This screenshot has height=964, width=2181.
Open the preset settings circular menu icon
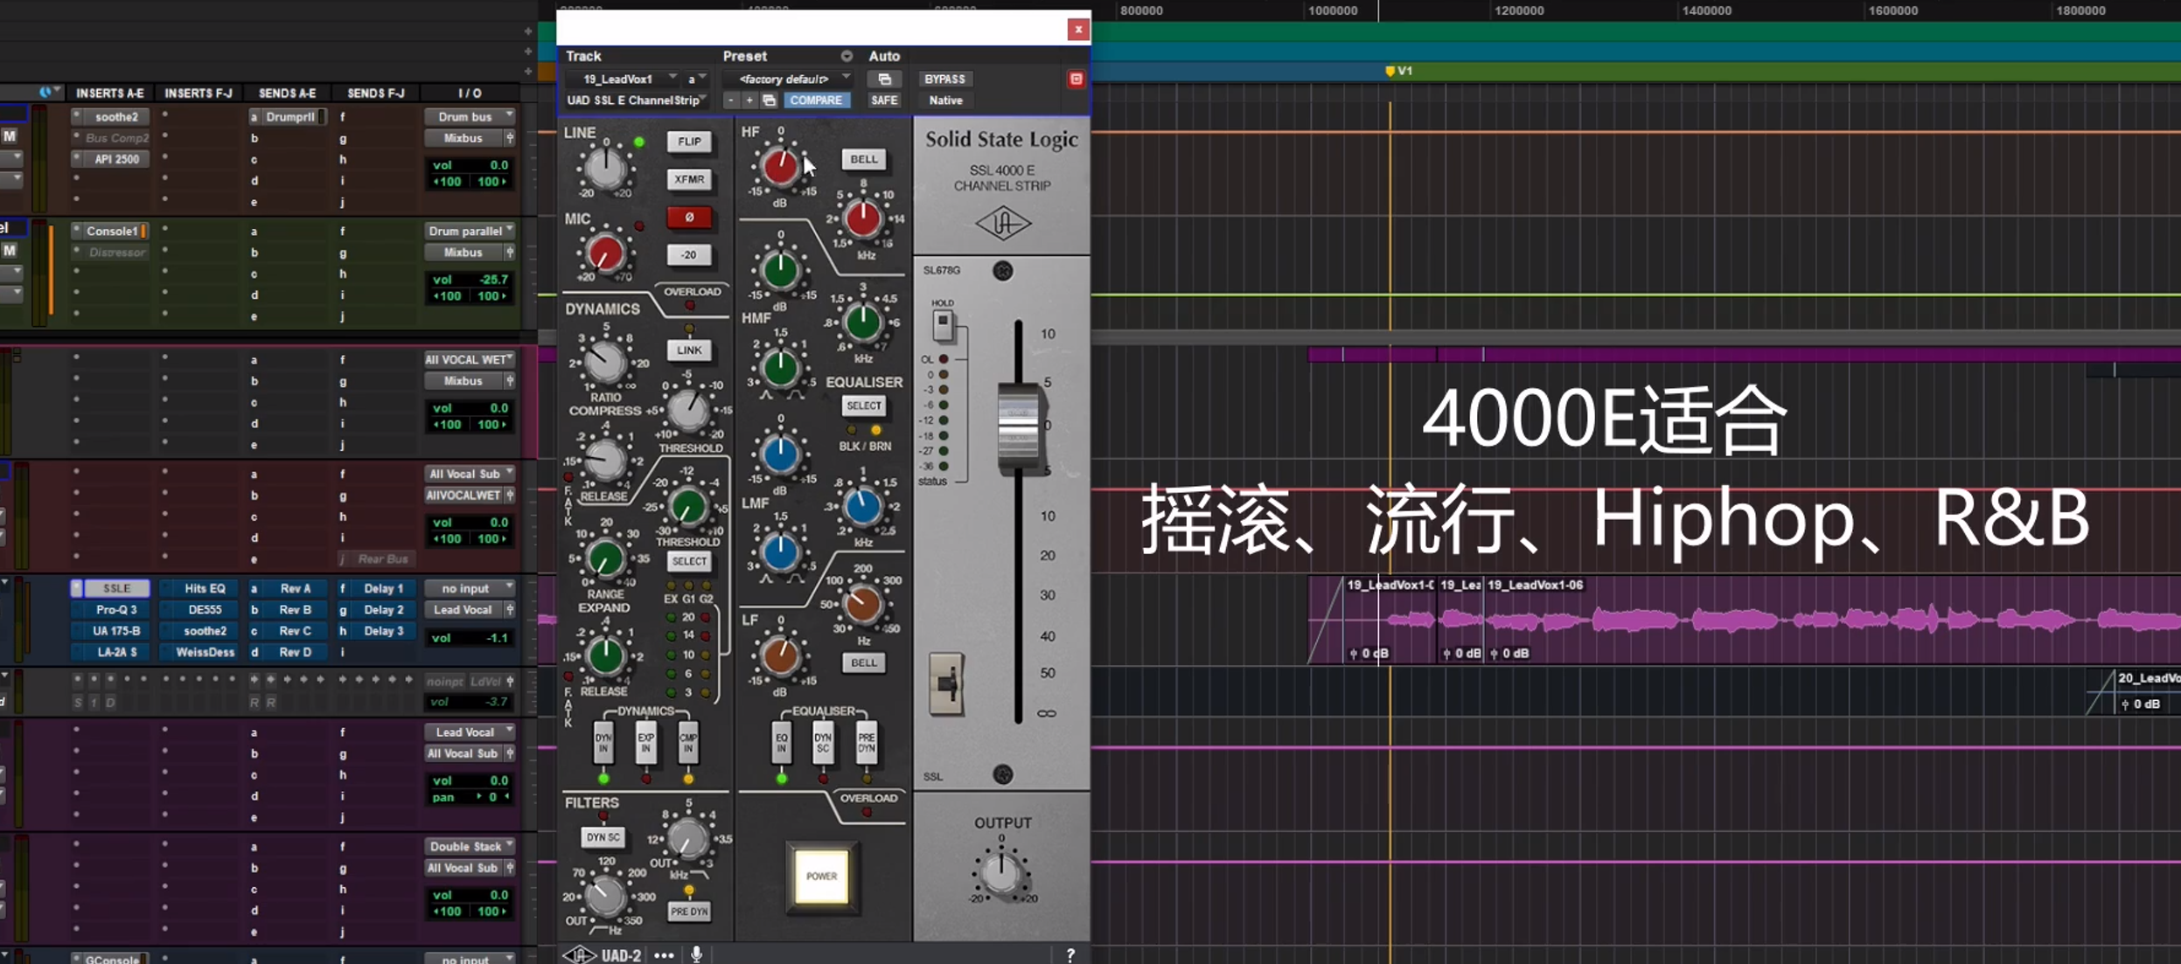pos(847,56)
